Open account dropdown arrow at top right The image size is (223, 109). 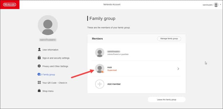coord(221,4)
